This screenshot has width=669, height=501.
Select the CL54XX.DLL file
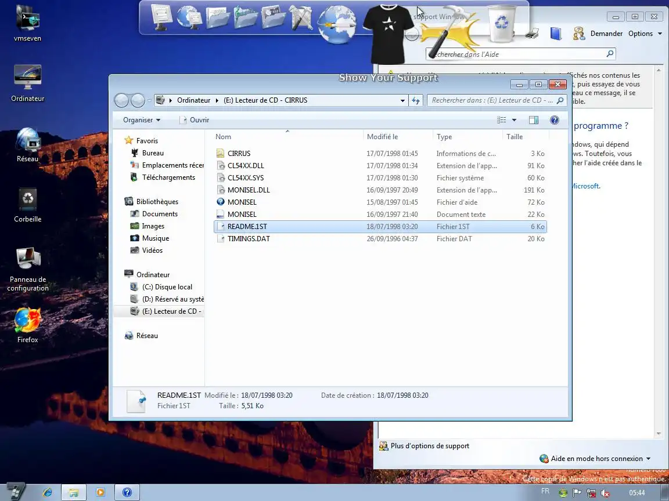coord(380,166)
